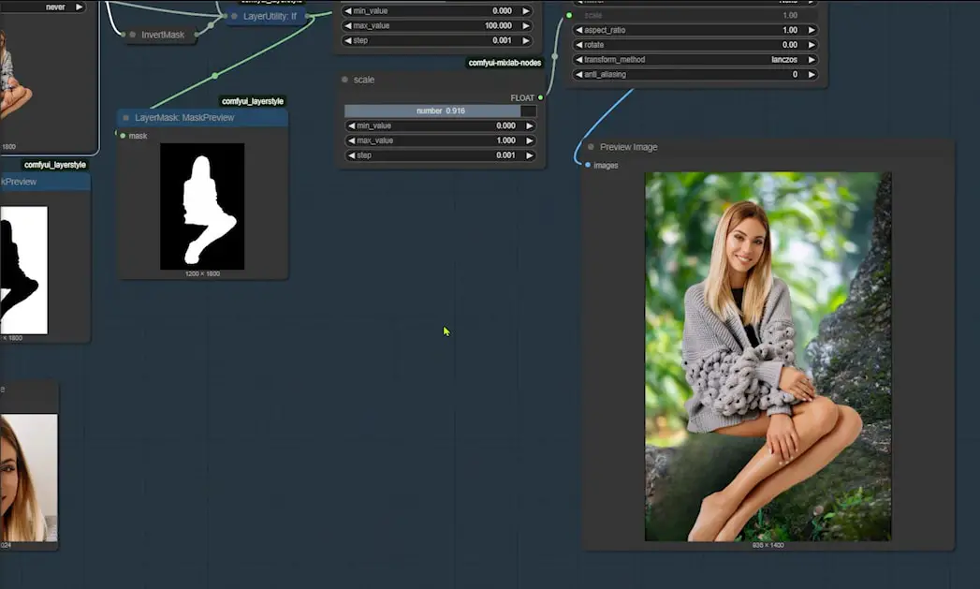
Task: Click the collapse dot on the InvertMask node
Action: tap(133, 35)
